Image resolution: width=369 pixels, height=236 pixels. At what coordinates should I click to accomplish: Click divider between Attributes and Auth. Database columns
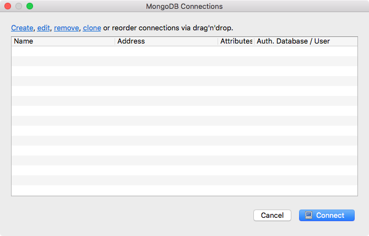pyautogui.click(x=253, y=41)
